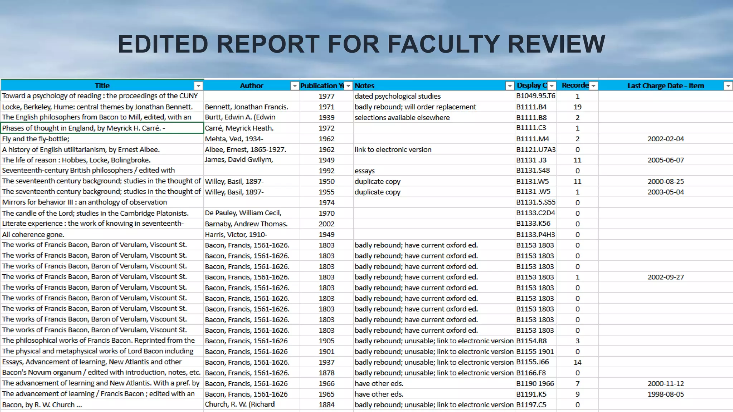Select author cell 'De Pauley, William Cecil,'
Image resolution: width=733 pixels, height=412 pixels.
pyautogui.click(x=252, y=213)
